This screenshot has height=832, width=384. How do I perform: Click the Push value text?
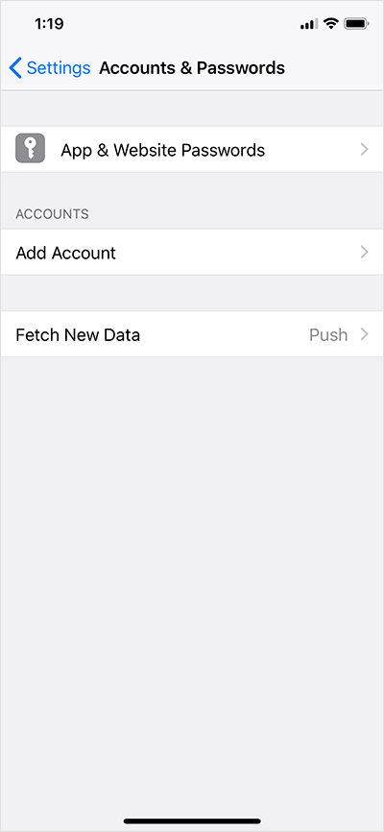tap(328, 334)
